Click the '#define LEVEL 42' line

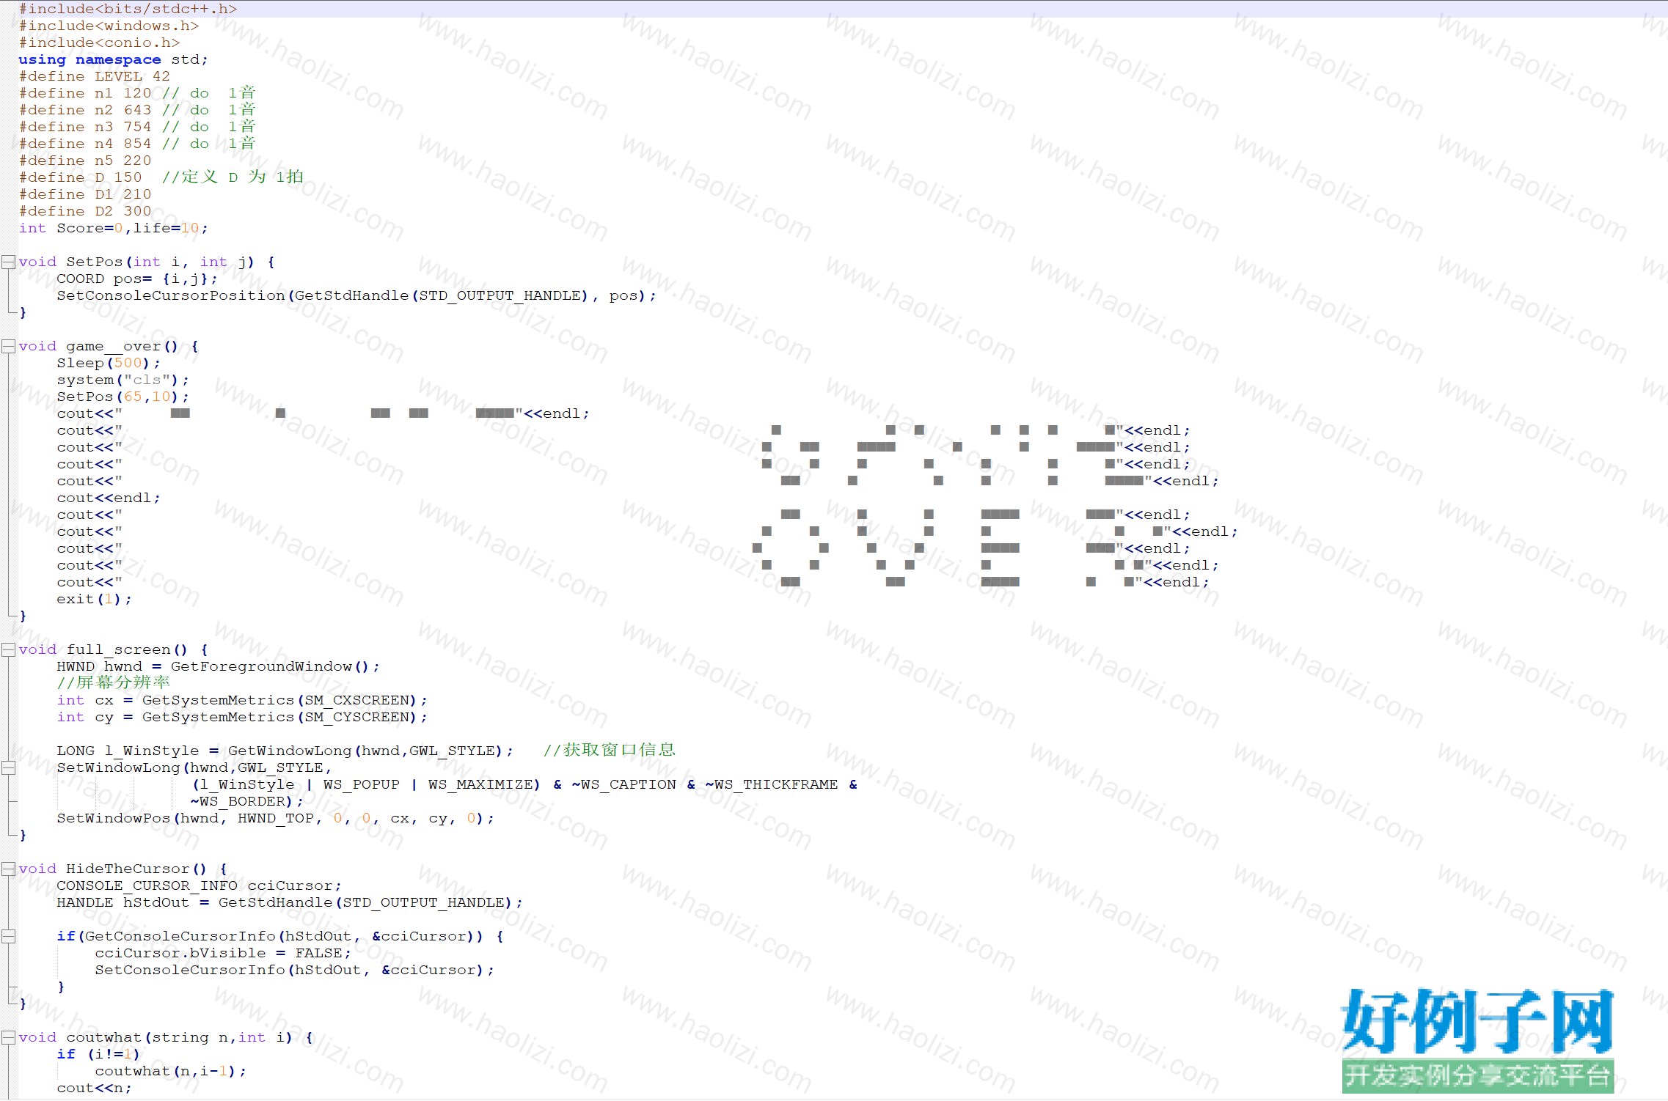point(95,76)
